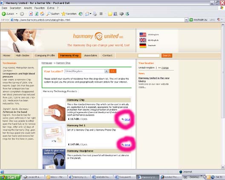Select the UK English flag

pos(143,40)
